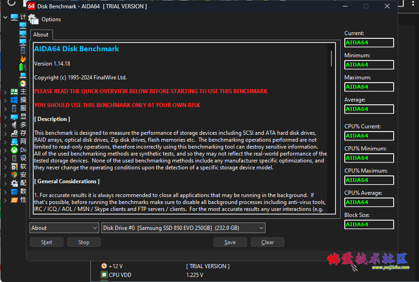Expand the 多 multimedia node chevron
The width and height of the screenshot is (419, 282).
tap(5, 125)
